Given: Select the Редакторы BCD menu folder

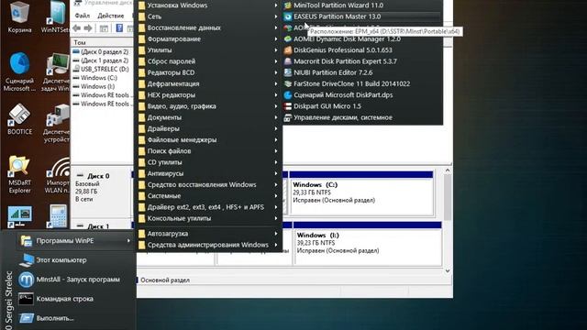Looking at the screenshot, I should point(209,72).
